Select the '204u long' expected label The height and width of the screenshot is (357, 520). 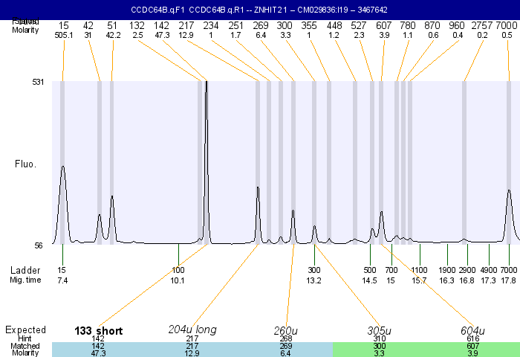click(192, 329)
